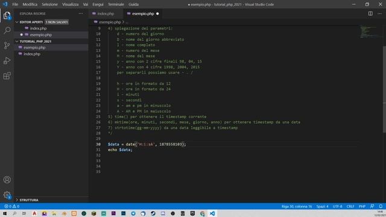
Task: Open Task View on the taskbar
Action: [x=24, y=213]
